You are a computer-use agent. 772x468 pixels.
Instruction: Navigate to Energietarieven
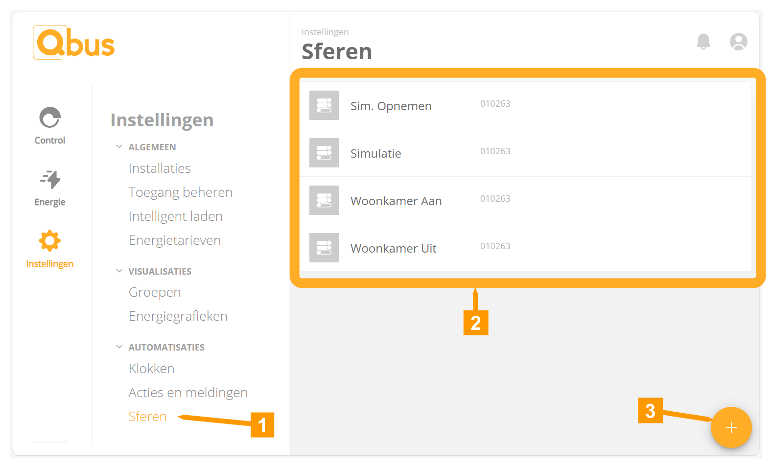(x=174, y=240)
